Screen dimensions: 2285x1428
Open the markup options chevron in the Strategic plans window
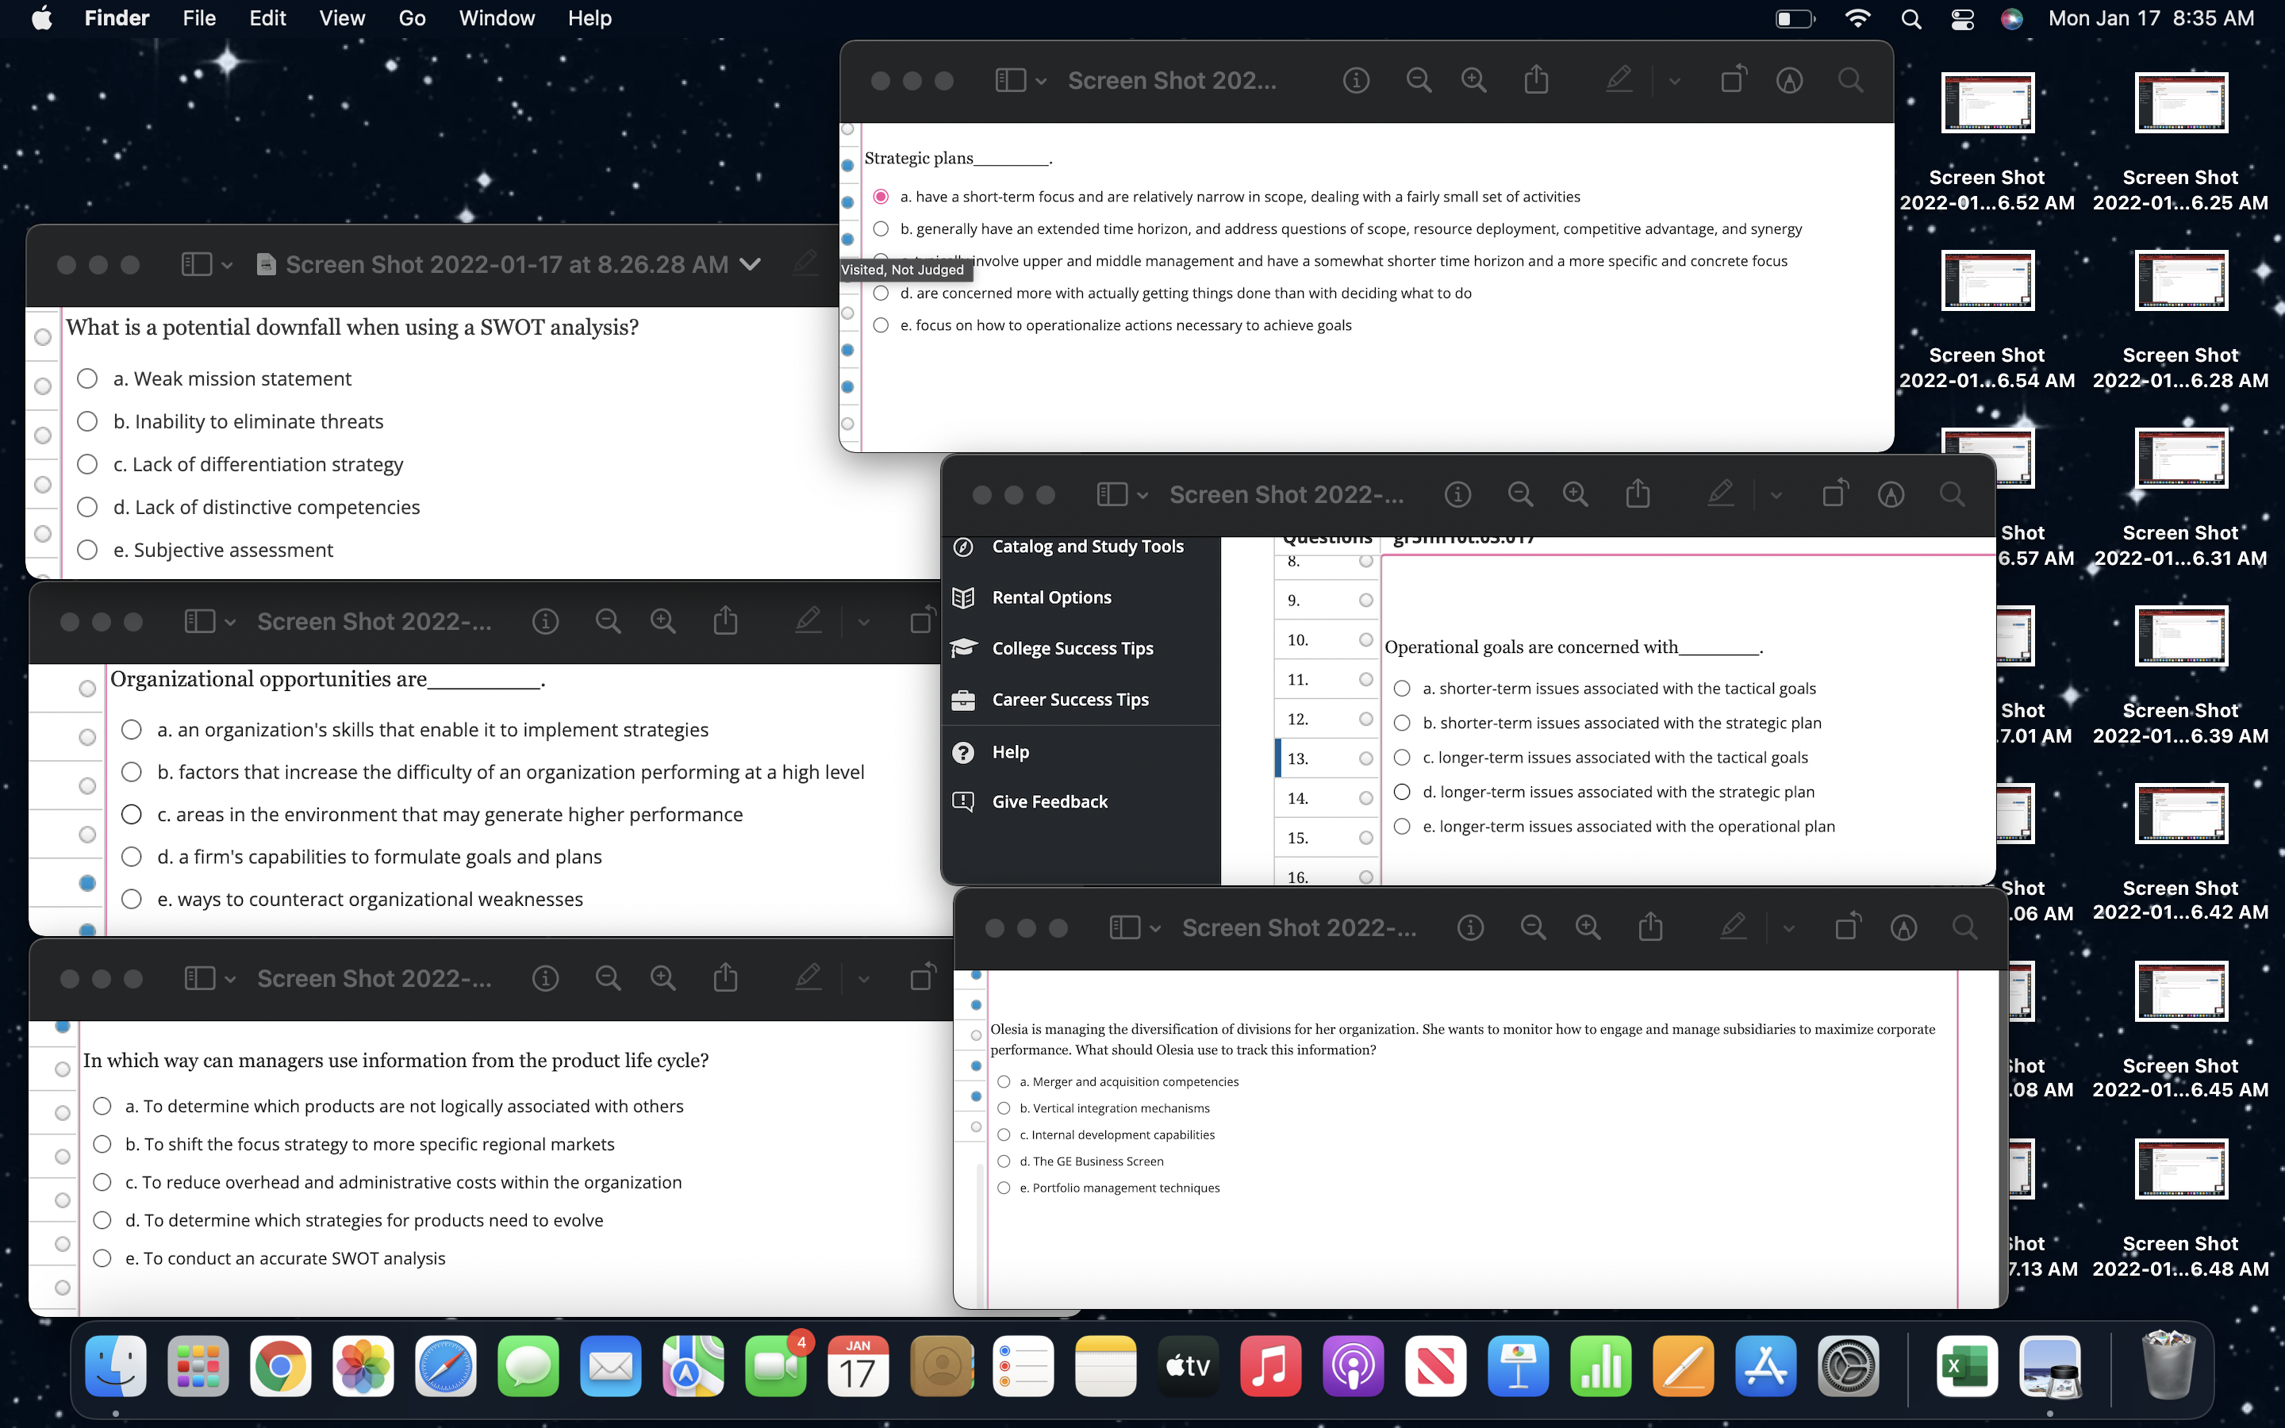coord(1674,81)
